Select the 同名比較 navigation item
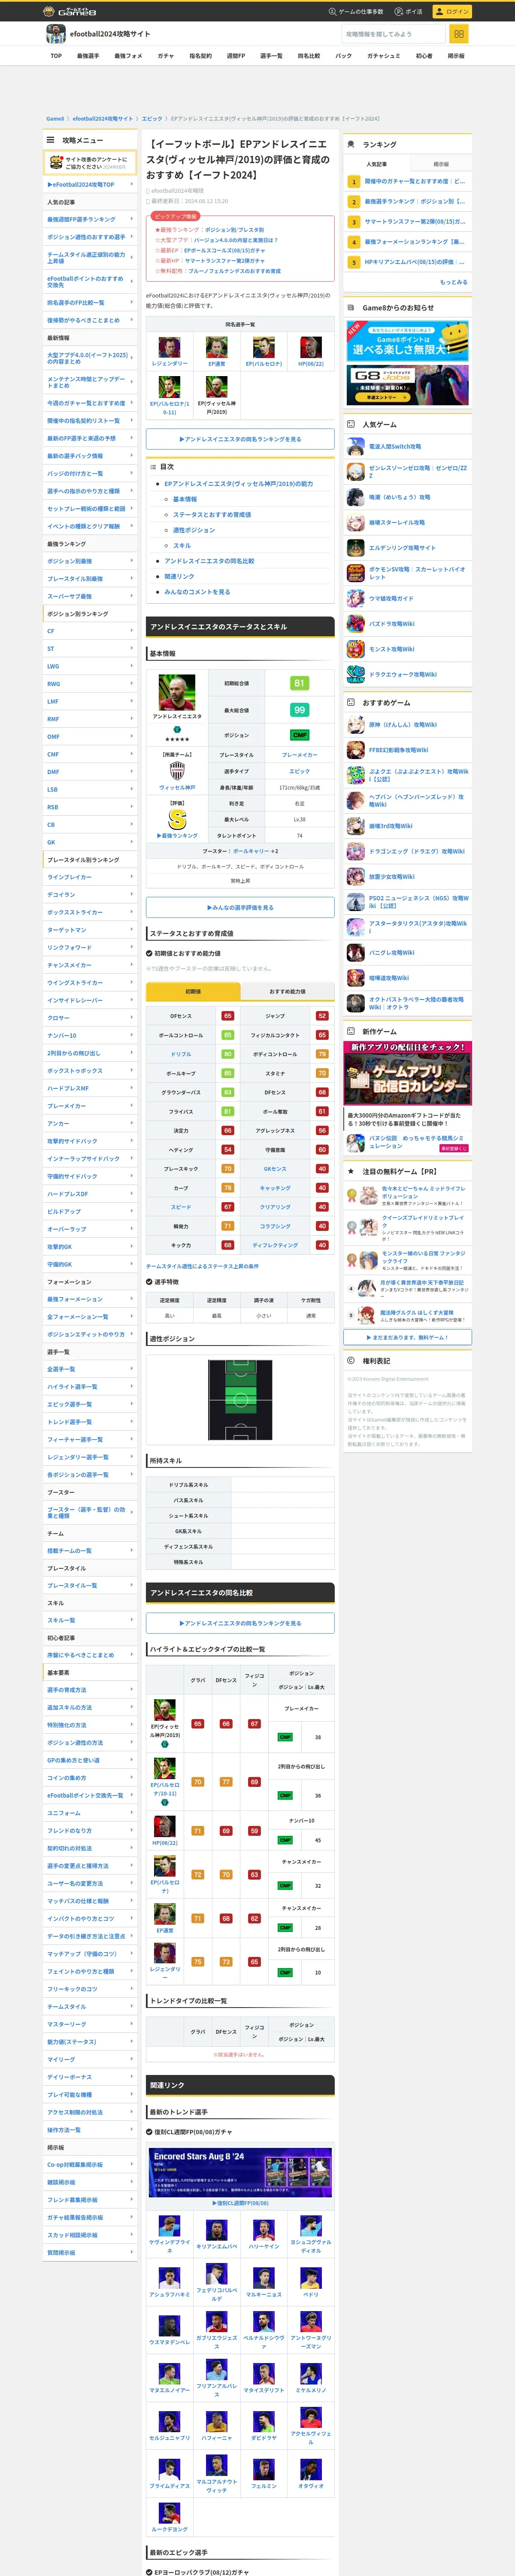 [309, 56]
